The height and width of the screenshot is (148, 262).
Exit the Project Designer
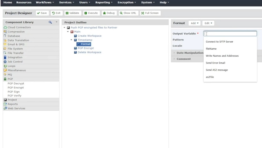pyautogui.click(x=57, y=13)
